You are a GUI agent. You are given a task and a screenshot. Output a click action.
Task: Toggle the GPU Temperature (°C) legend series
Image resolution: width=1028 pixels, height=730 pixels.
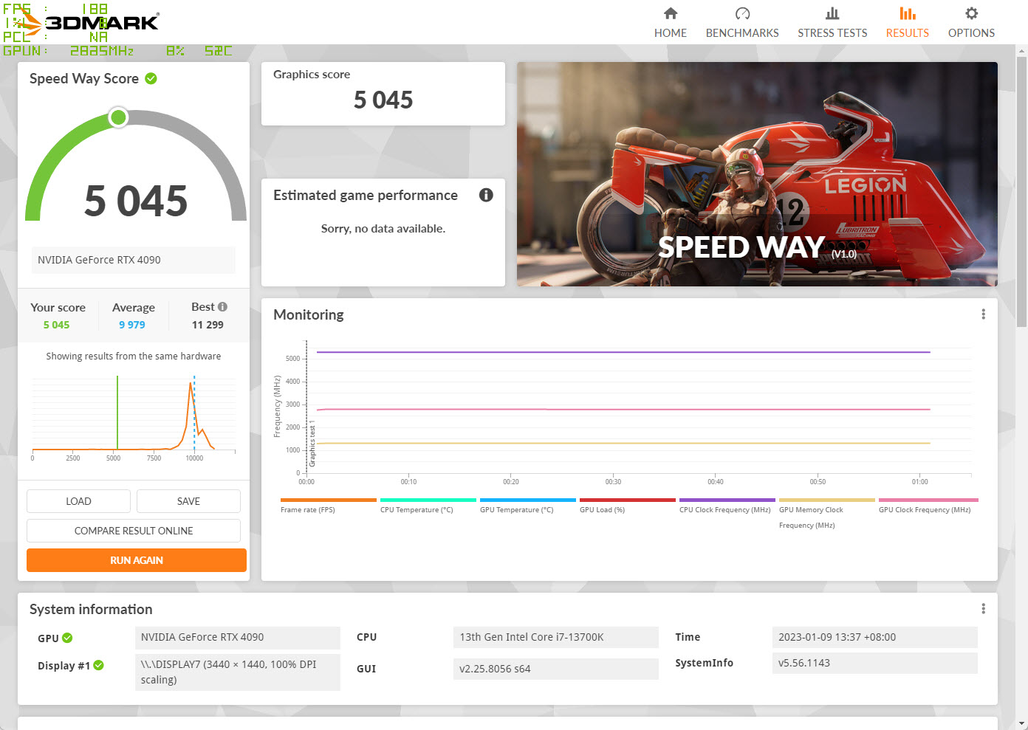tap(516, 510)
